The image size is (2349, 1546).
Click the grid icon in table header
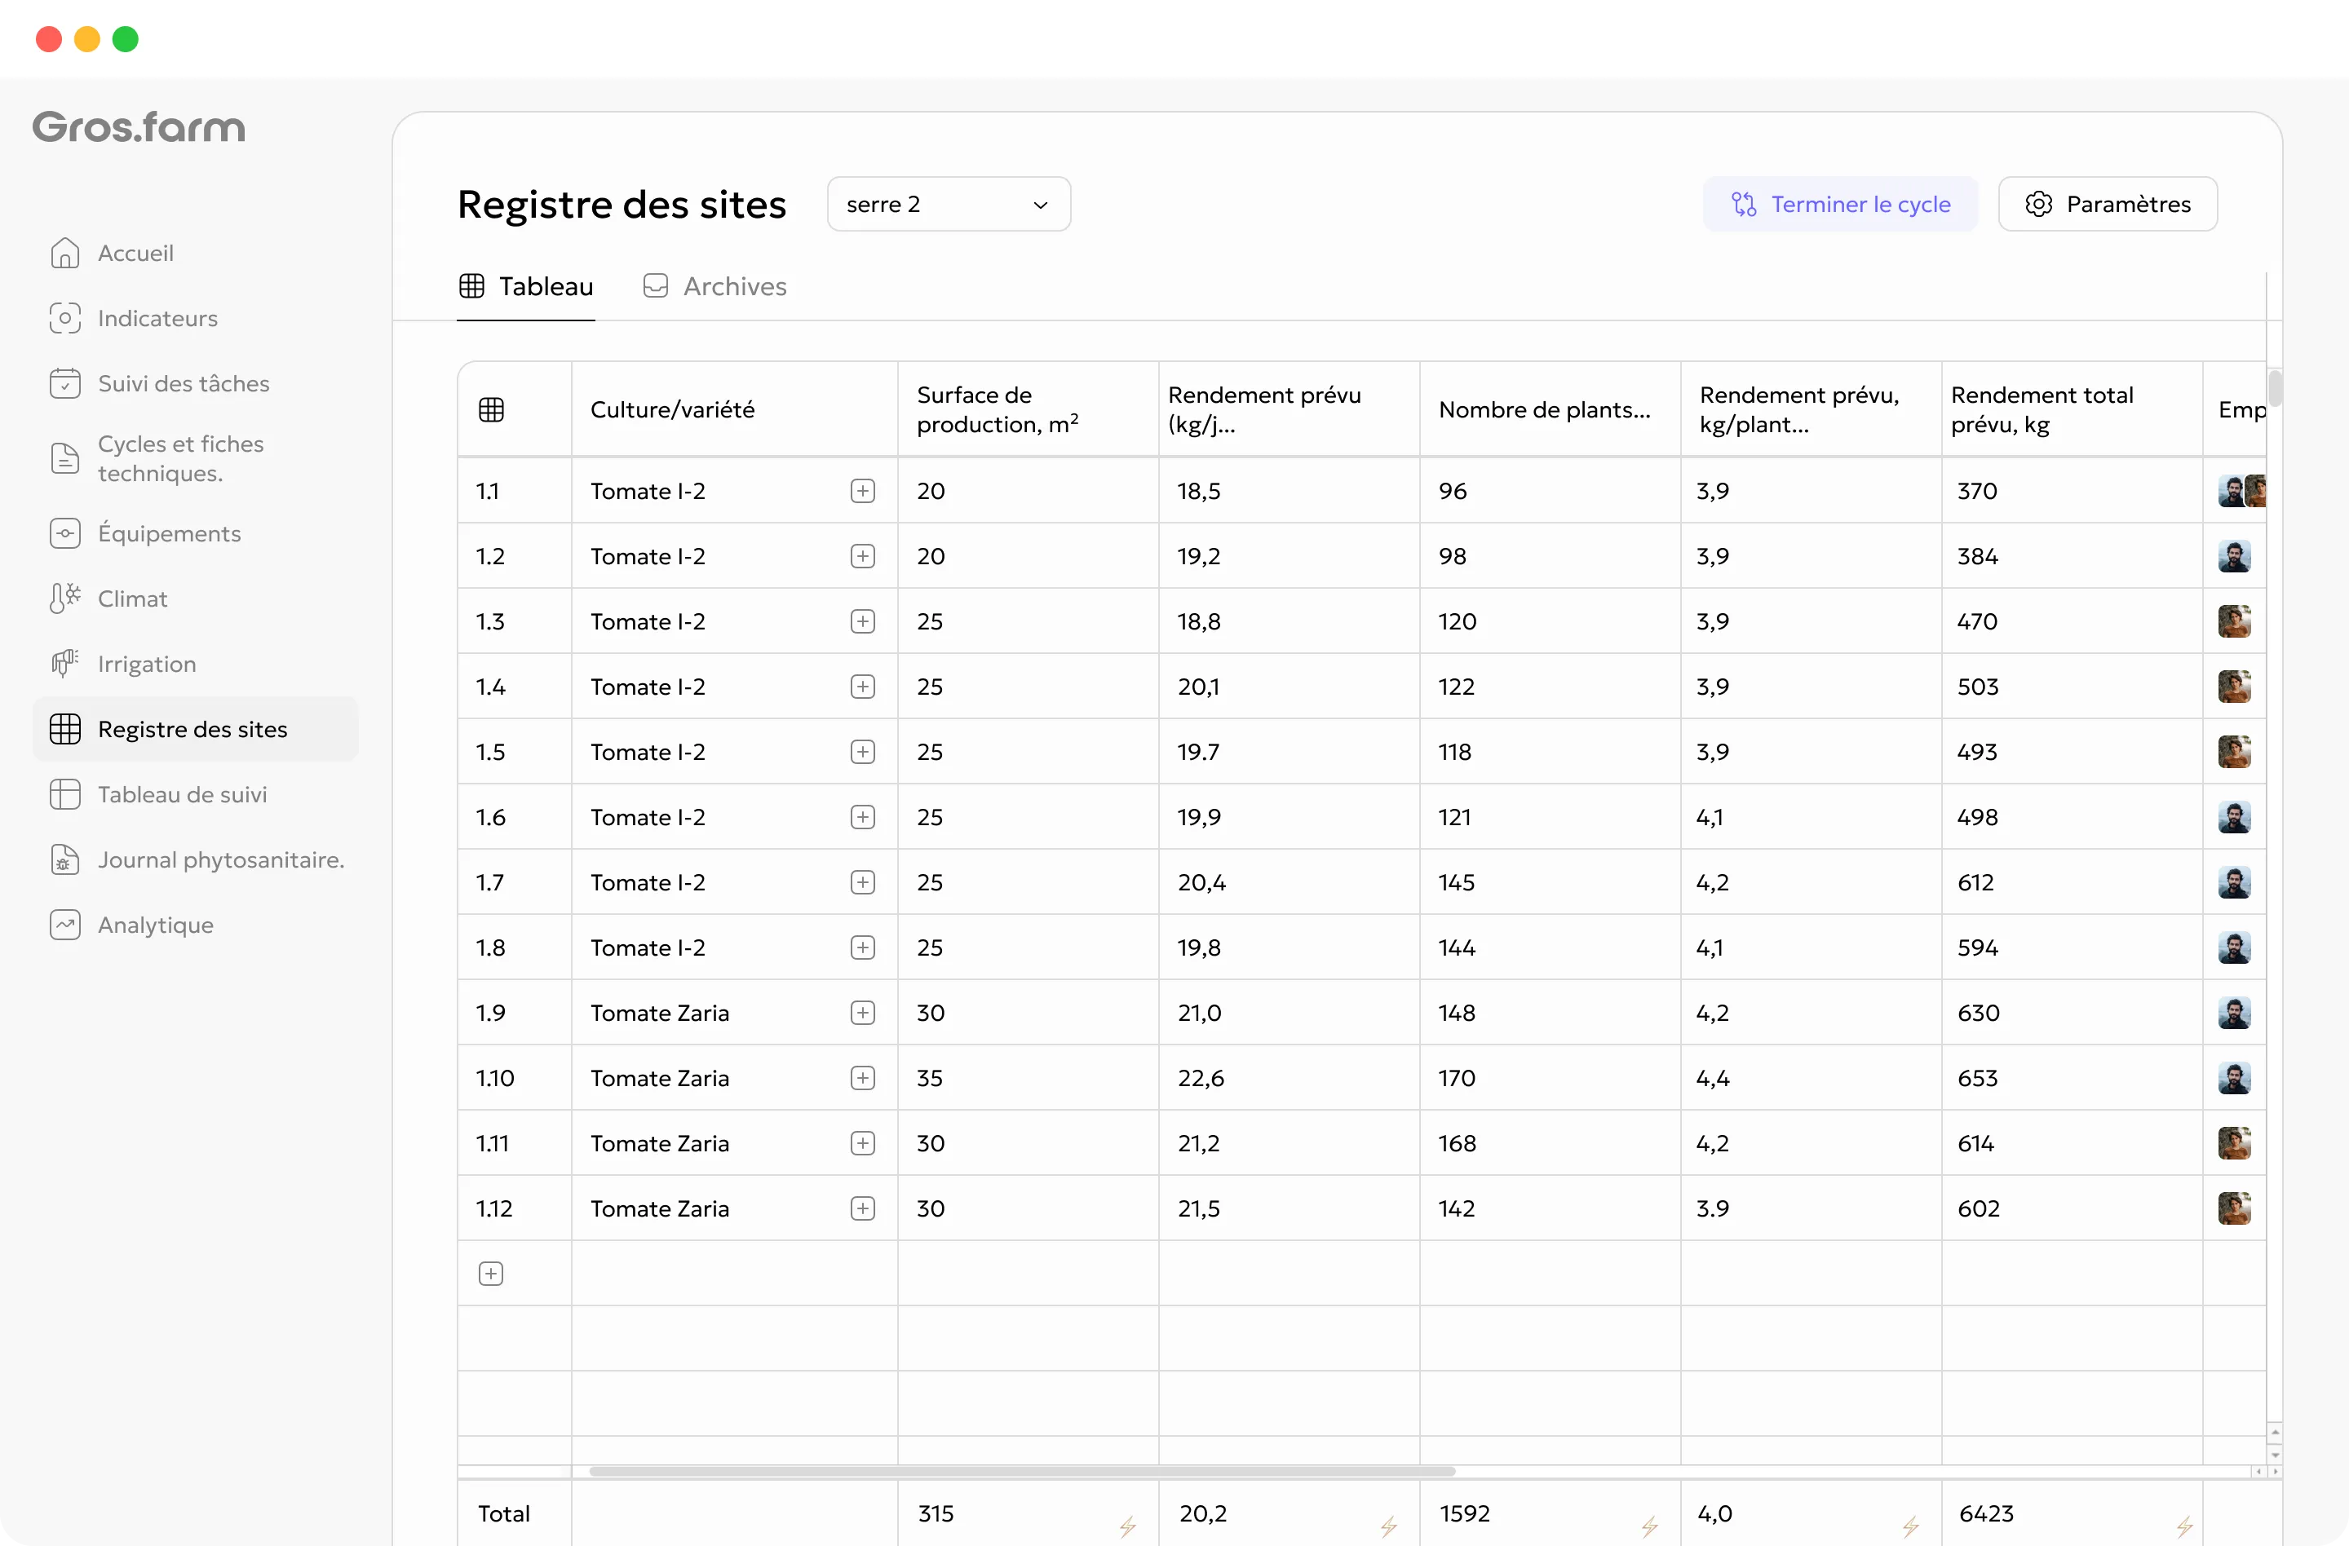coord(490,409)
